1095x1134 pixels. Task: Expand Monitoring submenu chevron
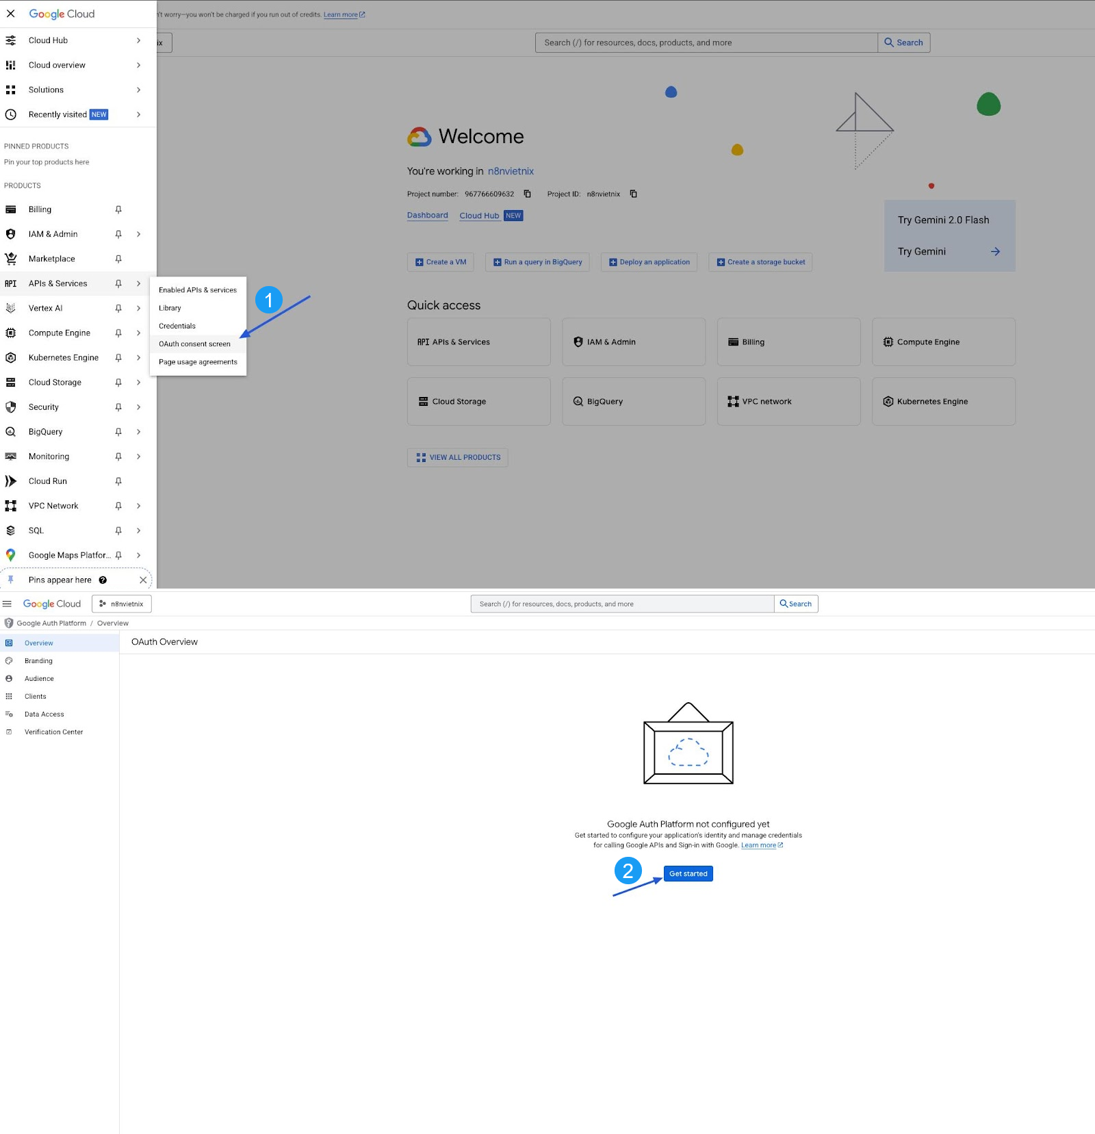(x=138, y=456)
